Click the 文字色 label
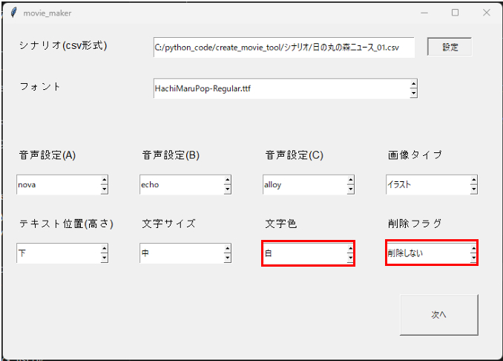Screen dimensions: 503x361 pyautogui.click(x=281, y=224)
